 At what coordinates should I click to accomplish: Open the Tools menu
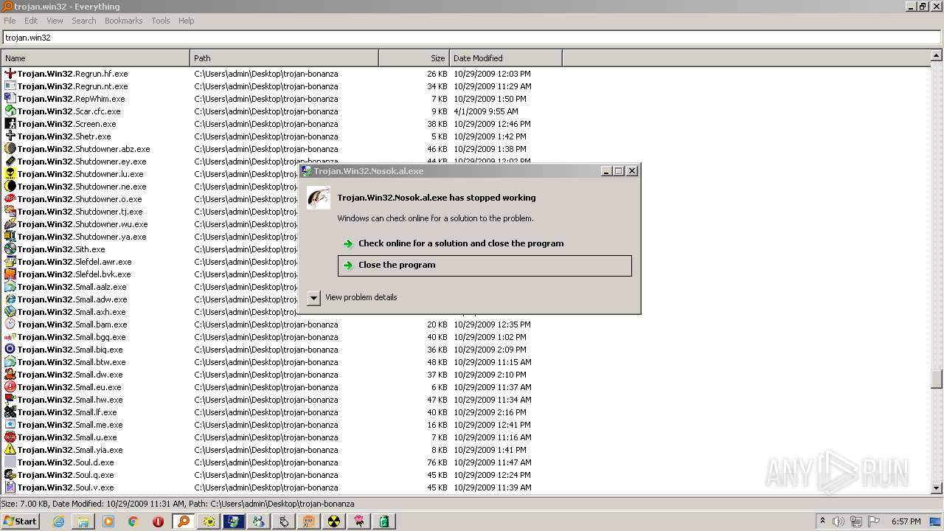(x=161, y=21)
